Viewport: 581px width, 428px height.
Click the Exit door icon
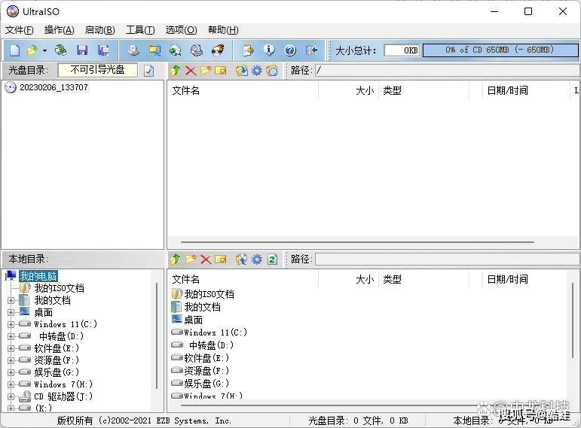coord(312,50)
